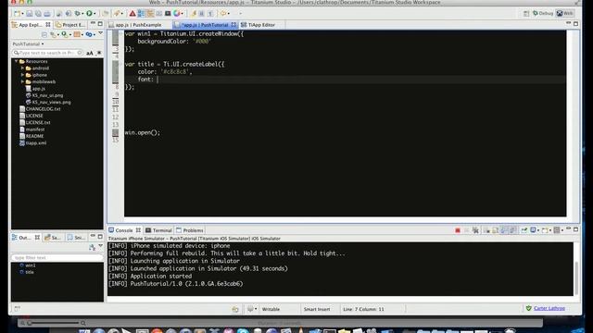Click the zoom slider at screen bottom
This screenshot has width=593, height=333.
[53, 323]
